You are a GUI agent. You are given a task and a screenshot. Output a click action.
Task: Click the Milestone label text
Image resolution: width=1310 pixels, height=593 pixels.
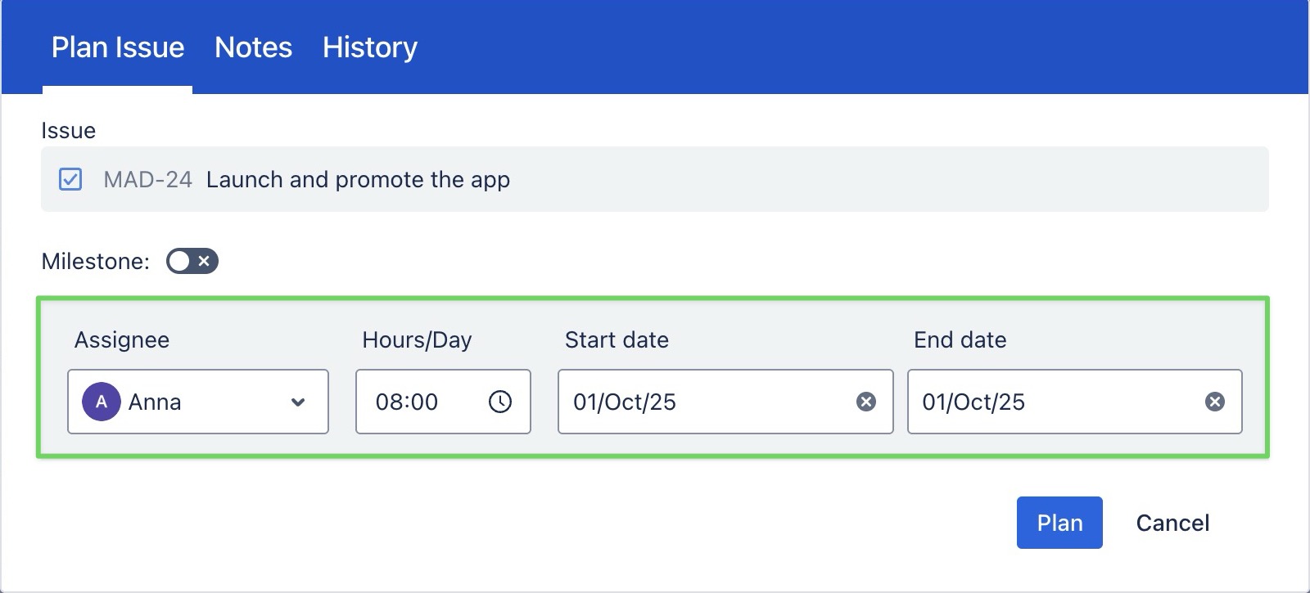(x=95, y=262)
